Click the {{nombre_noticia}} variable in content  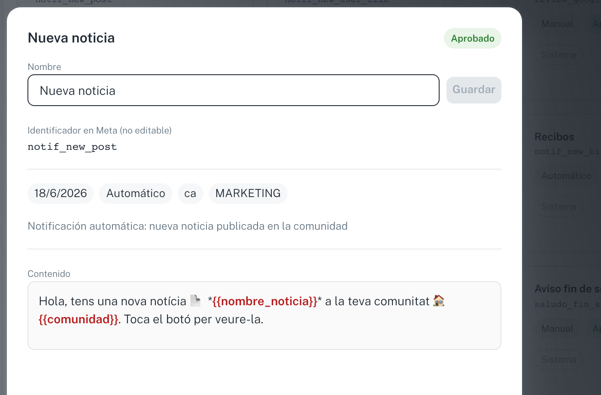pos(265,301)
